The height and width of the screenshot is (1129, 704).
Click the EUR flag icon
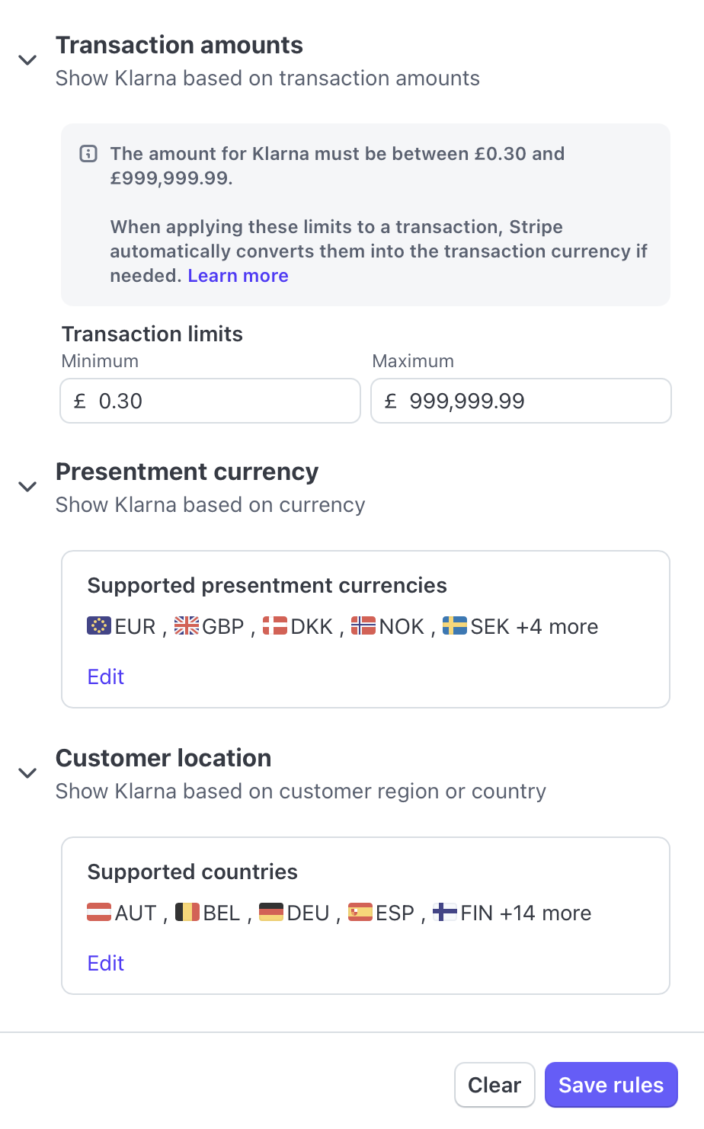[99, 626]
